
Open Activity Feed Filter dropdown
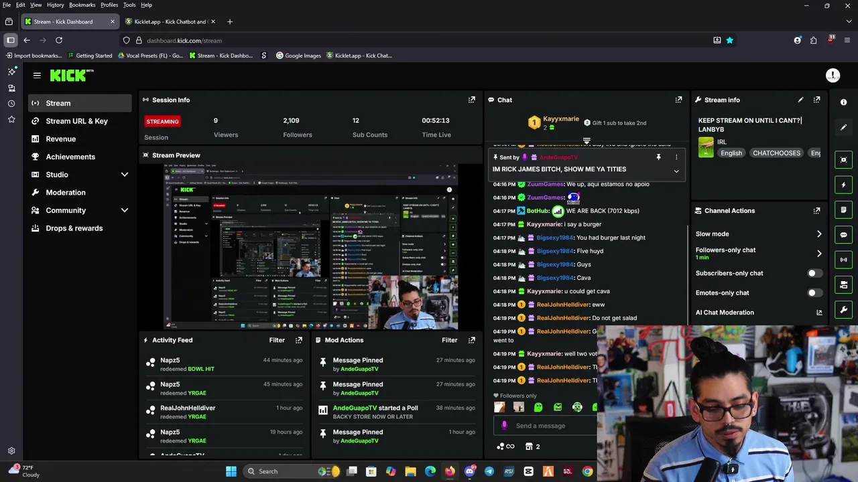[x=277, y=340]
